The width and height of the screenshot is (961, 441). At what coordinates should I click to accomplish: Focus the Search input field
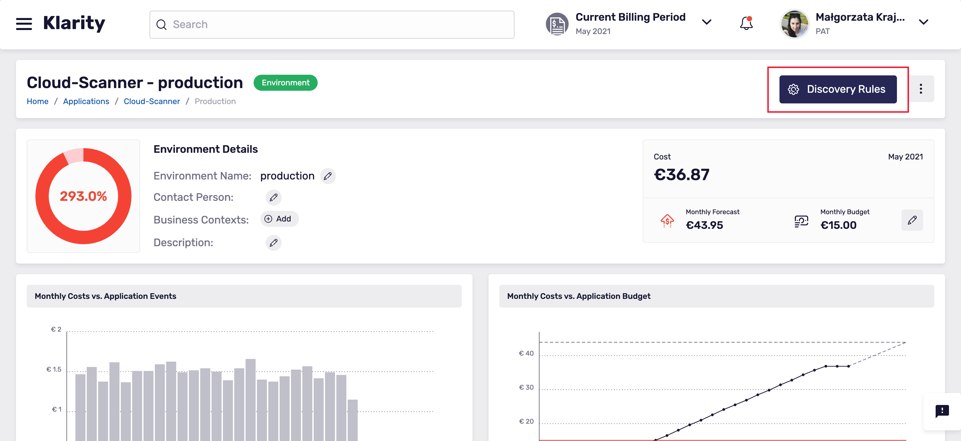click(332, 25)
